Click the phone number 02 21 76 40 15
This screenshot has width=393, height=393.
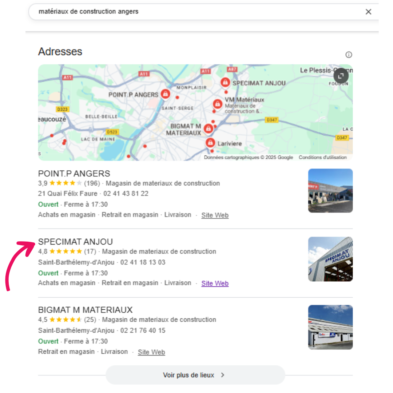[143, 330]
